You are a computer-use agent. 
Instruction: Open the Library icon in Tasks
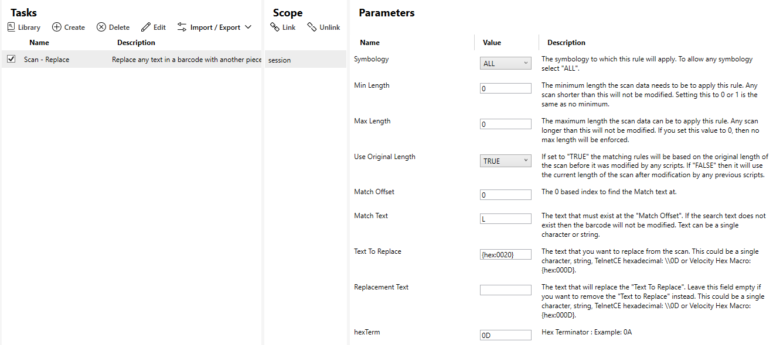tap(11, 27)
